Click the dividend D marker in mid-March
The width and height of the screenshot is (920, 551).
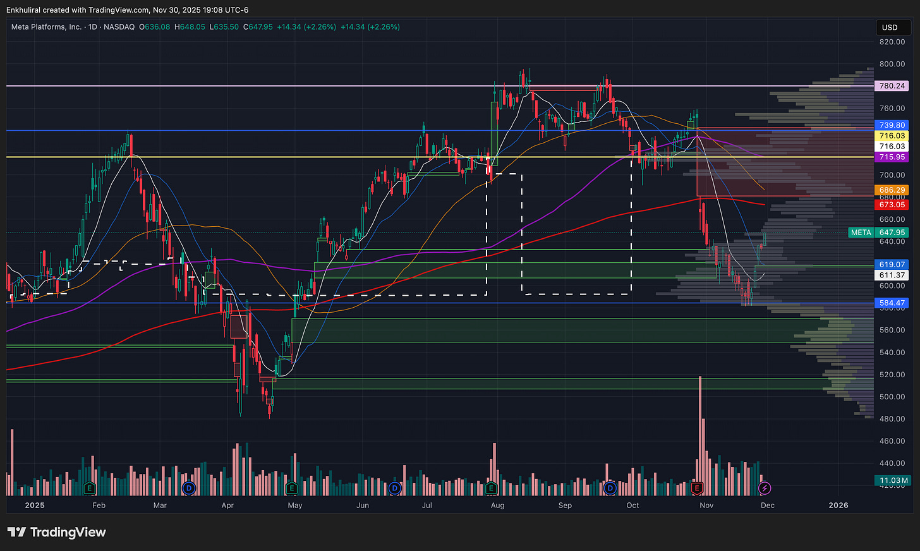pyautogui.click(x=188, y=488)
